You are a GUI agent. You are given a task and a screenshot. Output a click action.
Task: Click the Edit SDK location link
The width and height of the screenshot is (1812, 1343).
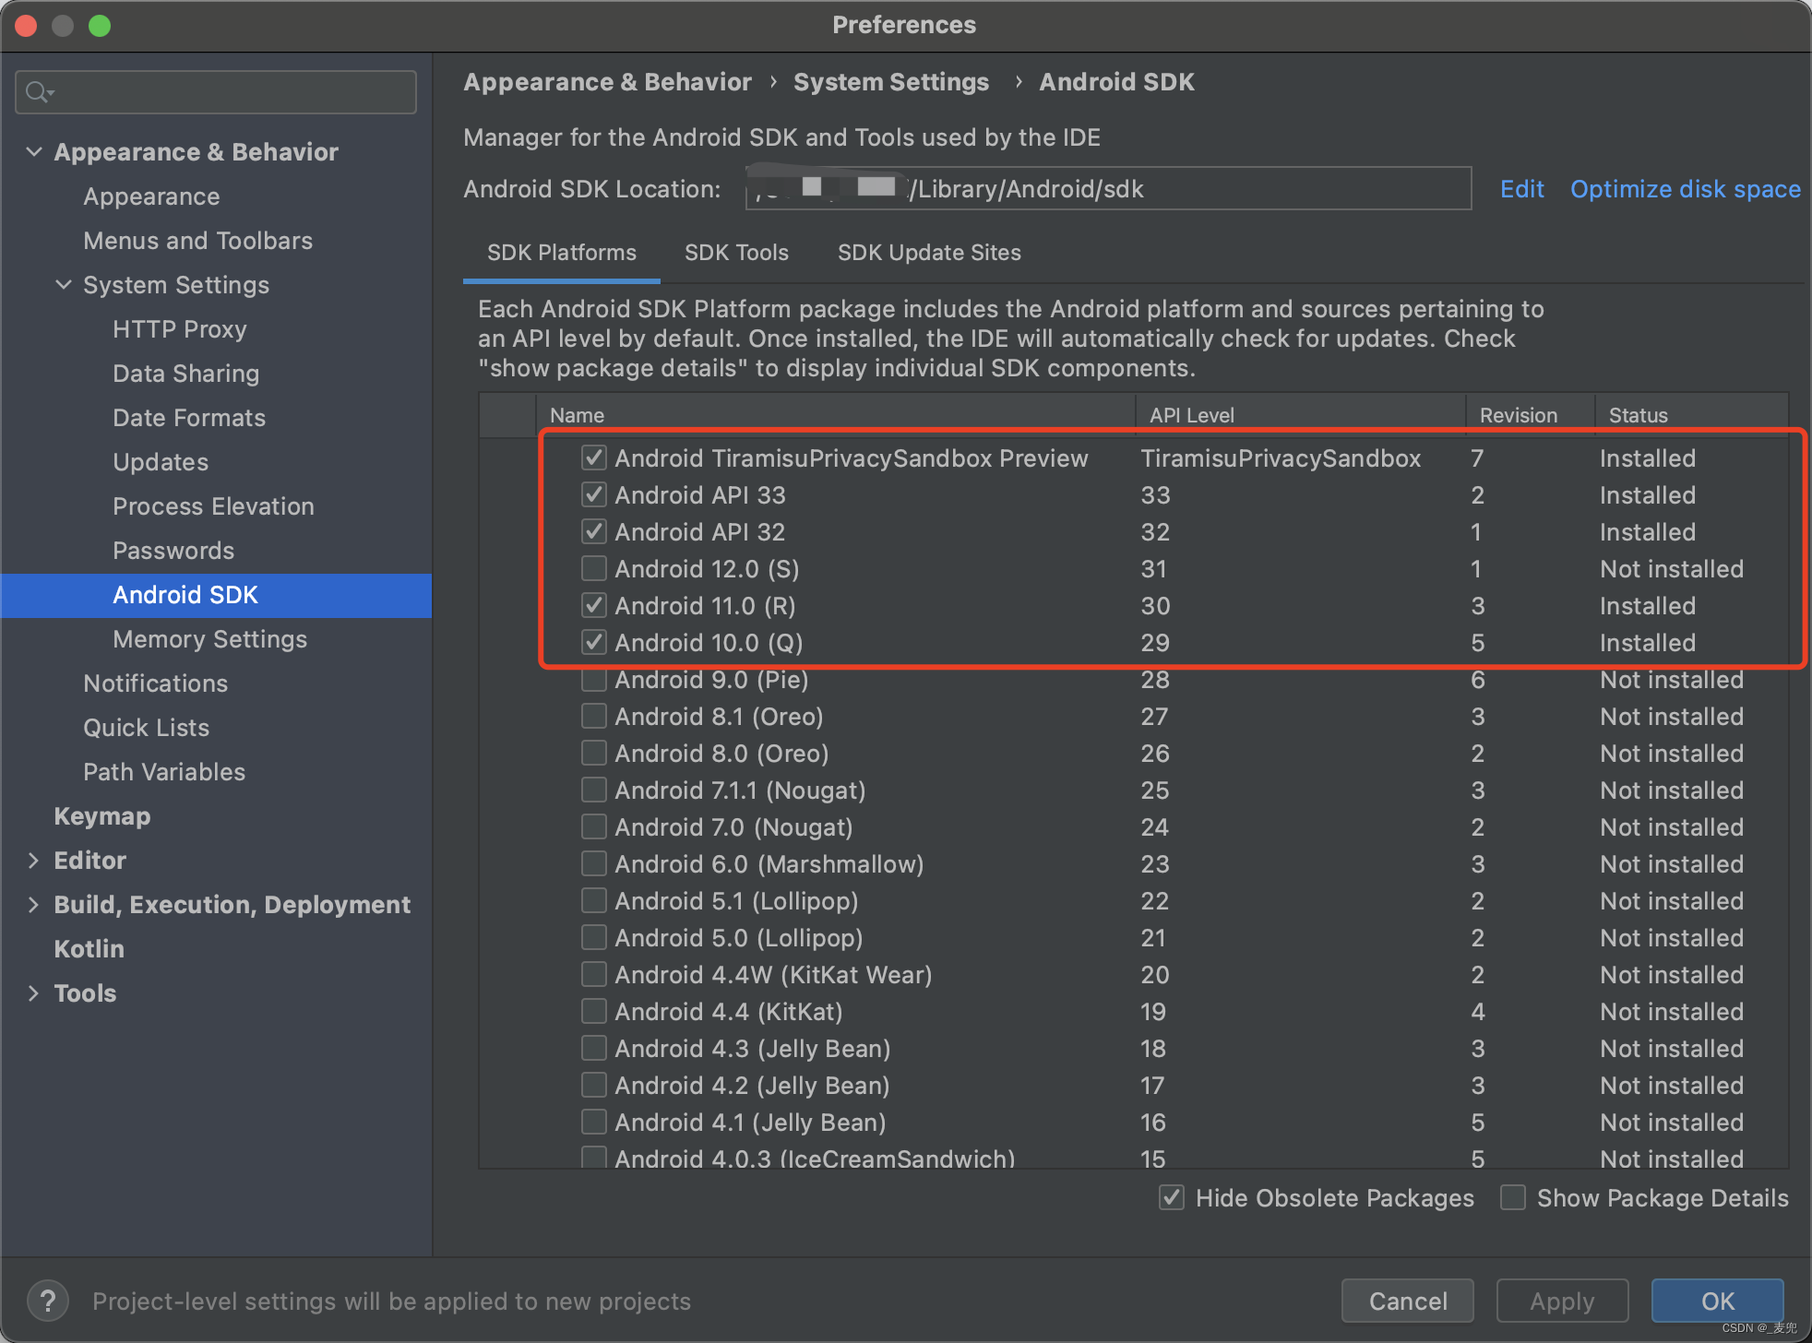tap(1521, 189)
